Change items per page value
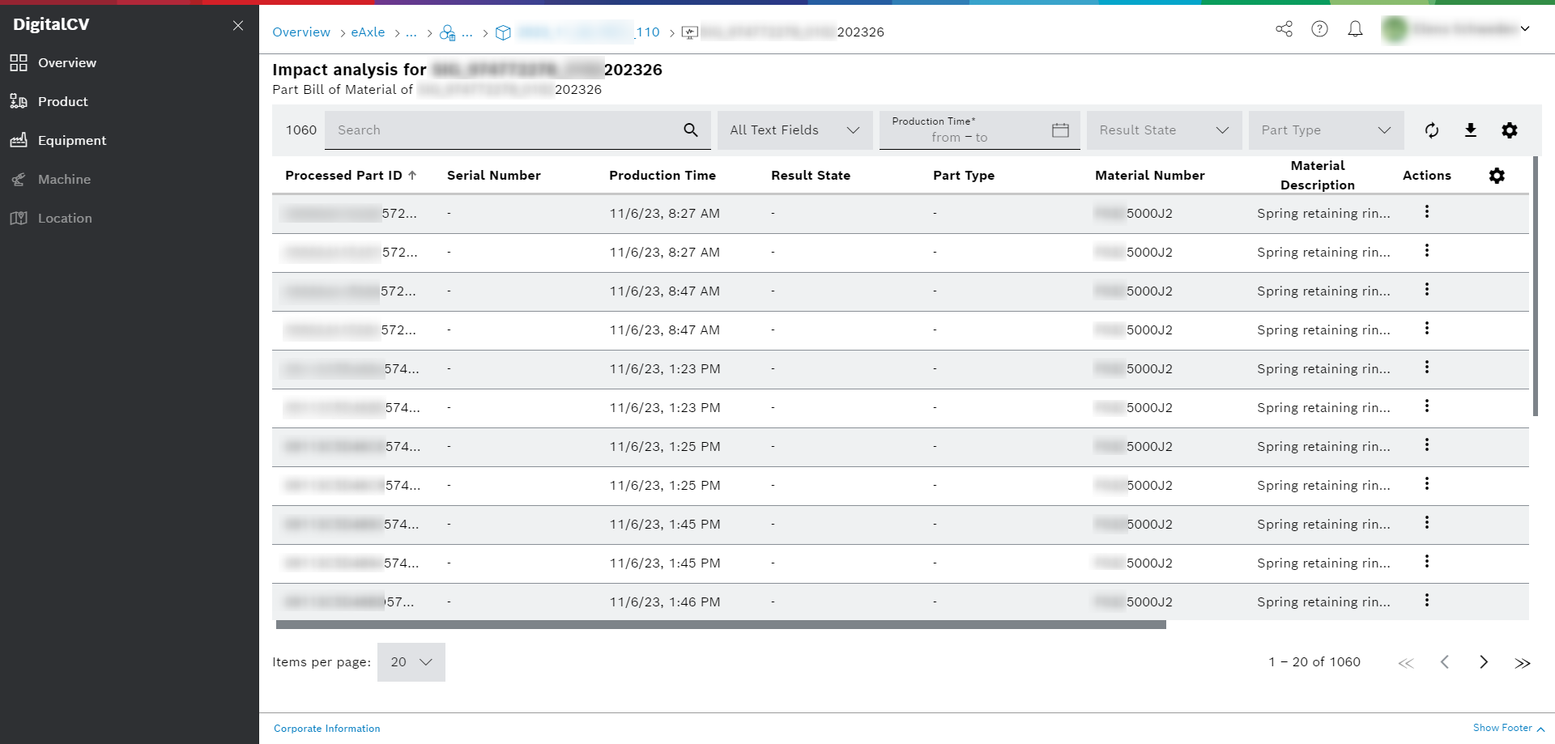 tap(411, 661)
